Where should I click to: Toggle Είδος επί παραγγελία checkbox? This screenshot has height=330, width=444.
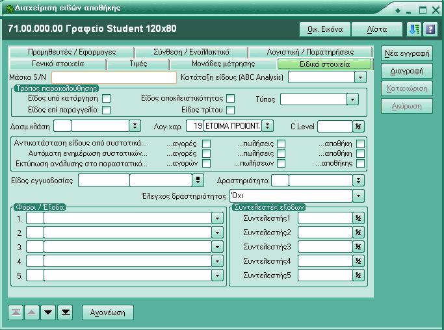click(x=106, y=110)
